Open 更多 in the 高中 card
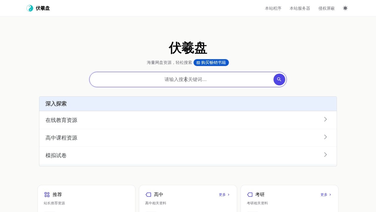 tap(224, 195)
